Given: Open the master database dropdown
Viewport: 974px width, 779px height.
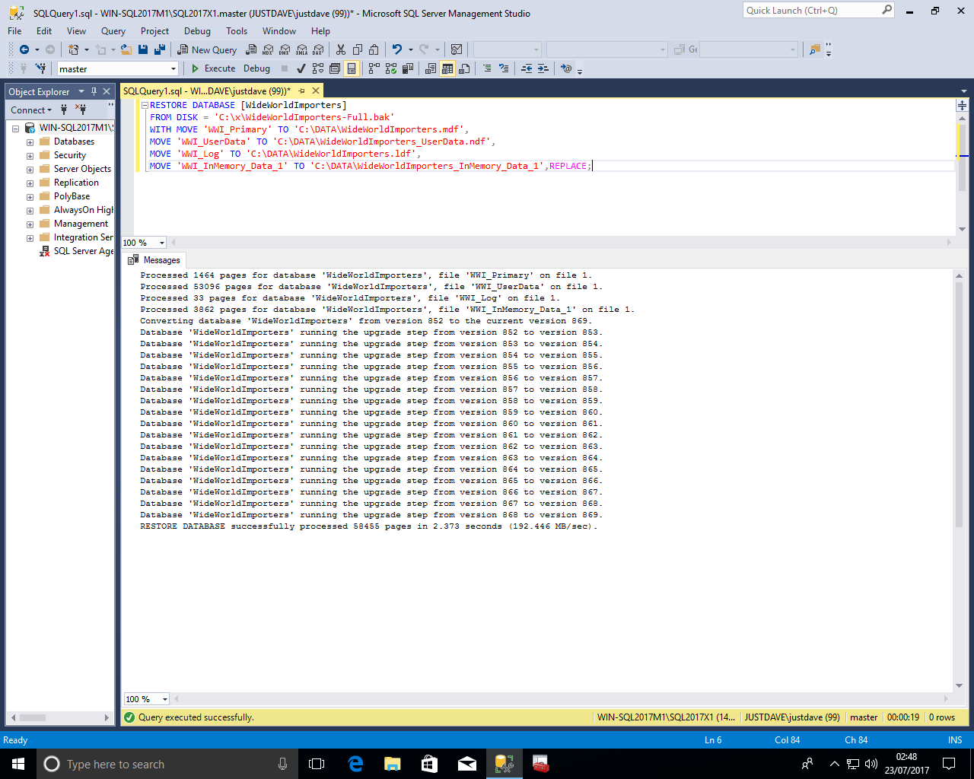Looking at the screenshot, I should pos(173,69).
